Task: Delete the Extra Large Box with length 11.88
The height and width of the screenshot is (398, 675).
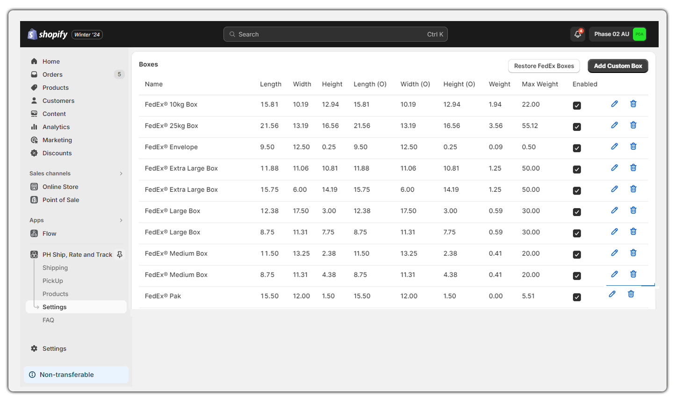Action: click(x=633, y=167)
